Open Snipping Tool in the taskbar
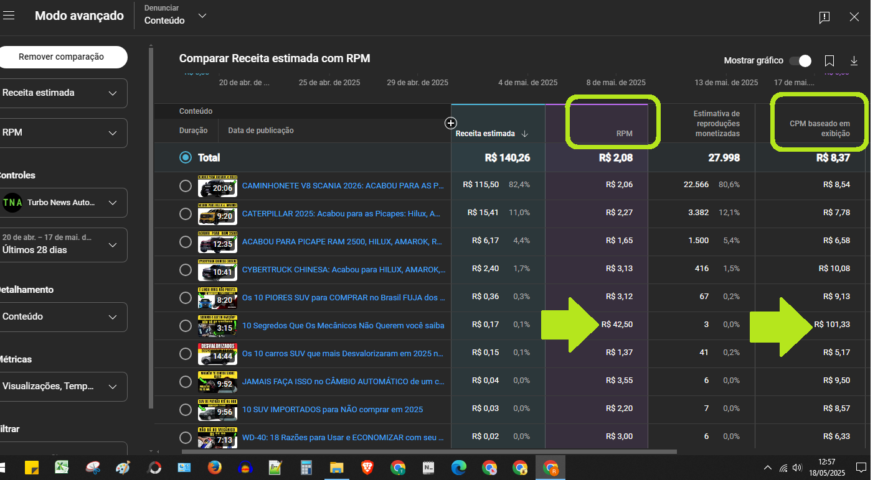 93,467
